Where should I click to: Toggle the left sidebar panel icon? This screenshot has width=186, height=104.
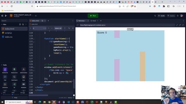[3, 16]
